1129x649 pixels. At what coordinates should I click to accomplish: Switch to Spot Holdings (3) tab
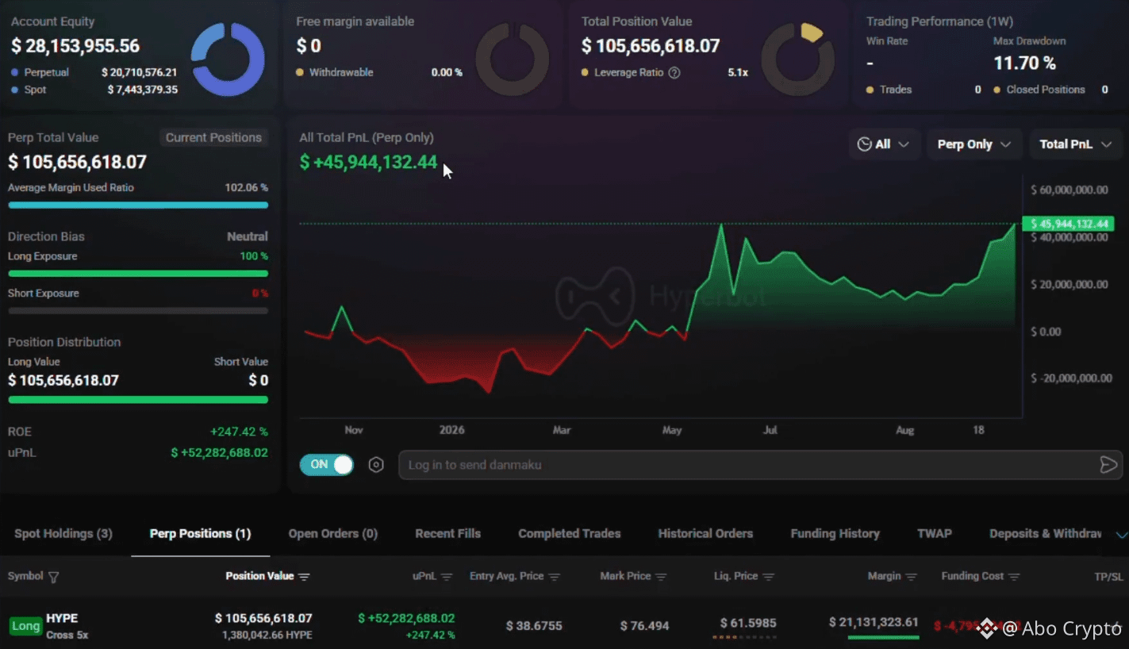pos(63,534)
